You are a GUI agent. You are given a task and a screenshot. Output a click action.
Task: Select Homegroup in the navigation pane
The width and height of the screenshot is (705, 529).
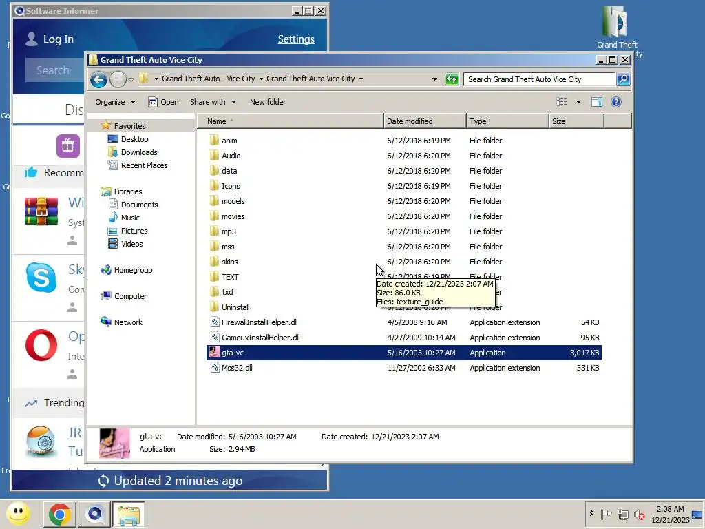[133, 270]
